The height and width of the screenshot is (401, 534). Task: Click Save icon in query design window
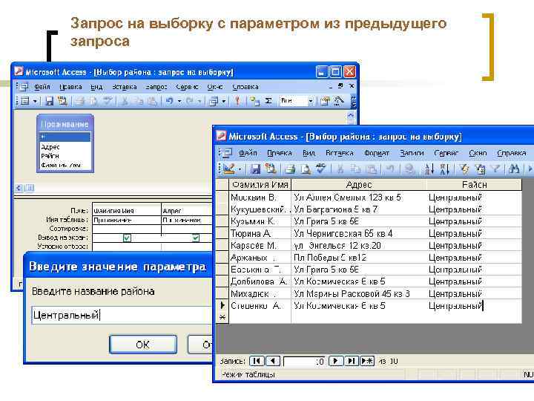point(50,101)
